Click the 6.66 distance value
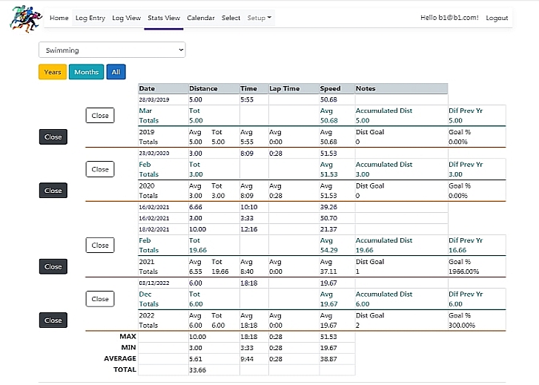The height and width of the screenshot is (385, 539). [196, 207]
